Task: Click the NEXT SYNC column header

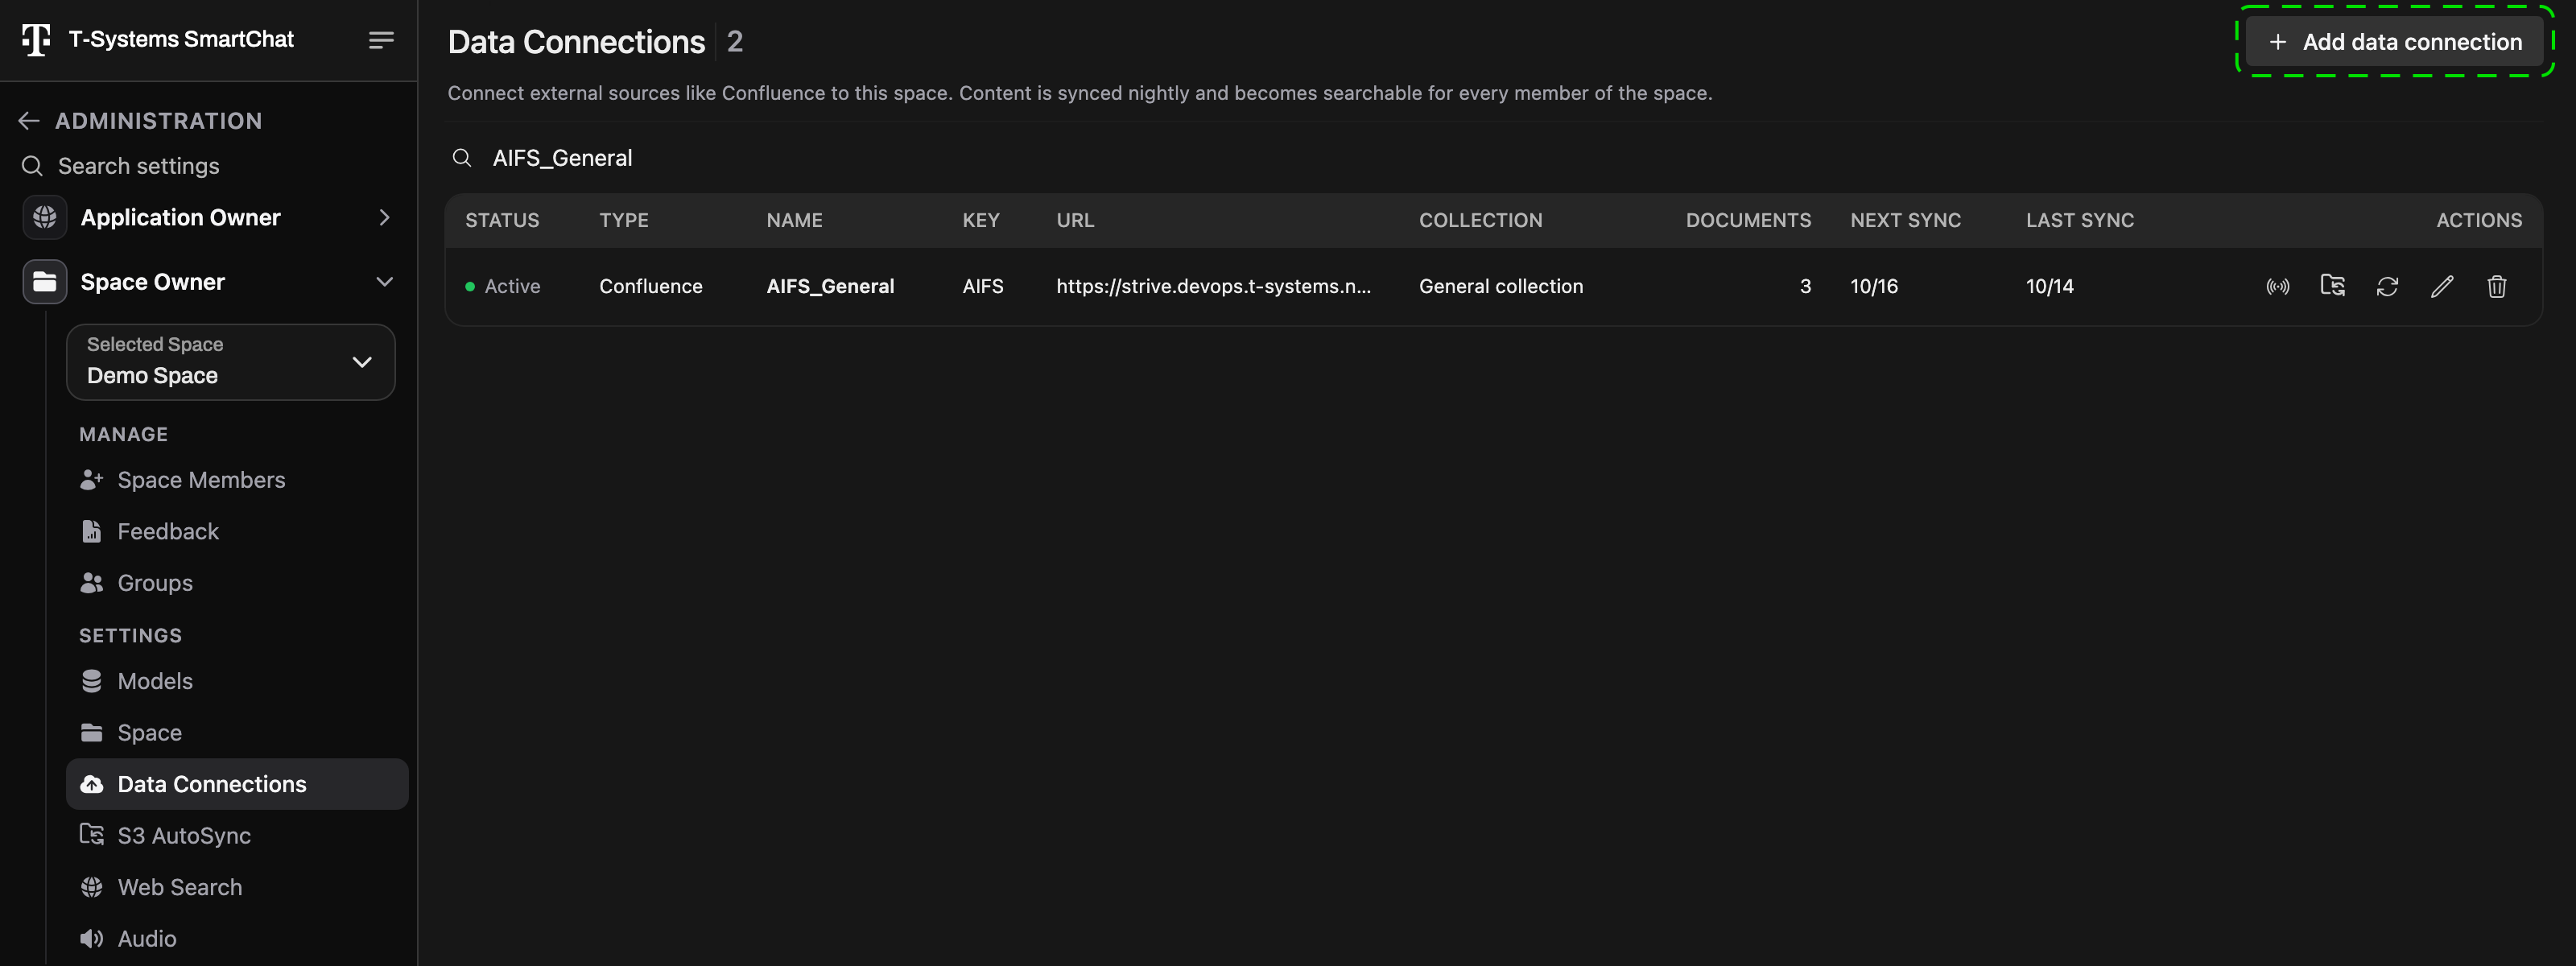Action: (x=1905, y=221)
